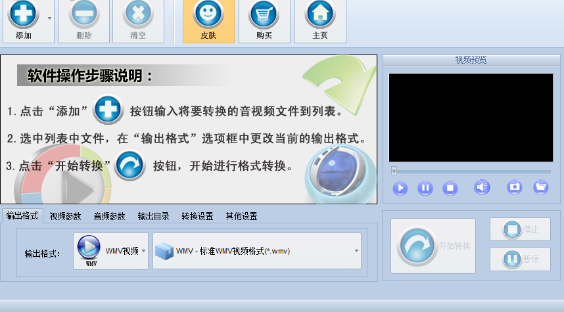Switch to the 其他设置 tab
Screen dimensions: 564x312
tap(241, 216)
